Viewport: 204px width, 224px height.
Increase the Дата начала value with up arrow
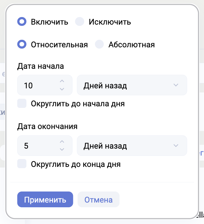(x=62, y=81)
